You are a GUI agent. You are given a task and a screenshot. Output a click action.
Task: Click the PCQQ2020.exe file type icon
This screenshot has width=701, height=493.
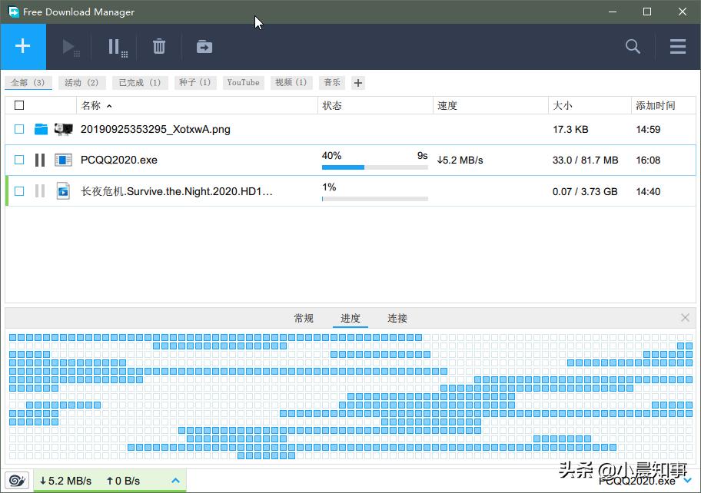pos(63,160)
